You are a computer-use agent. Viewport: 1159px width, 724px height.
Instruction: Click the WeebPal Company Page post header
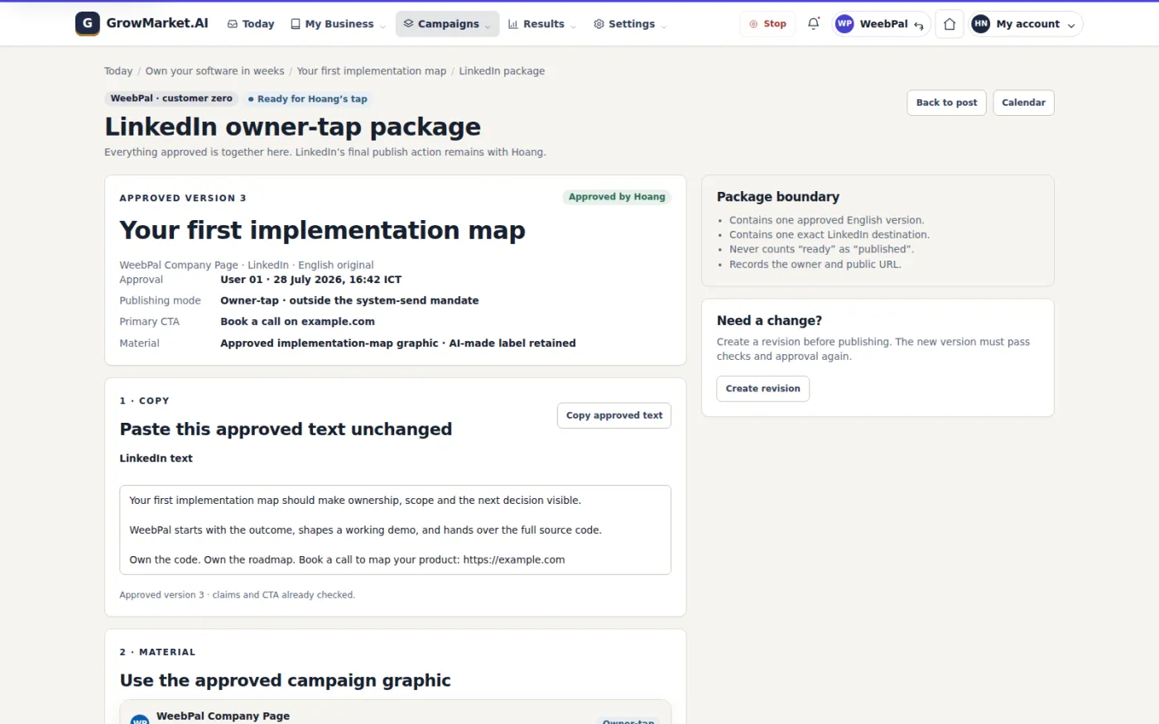click(223, 716)
